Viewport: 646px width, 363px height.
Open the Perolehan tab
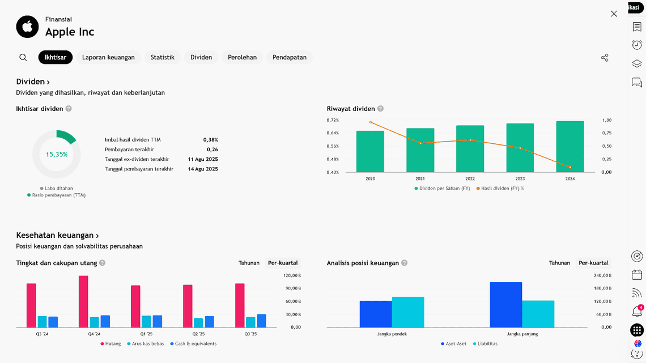click(242, 57)
